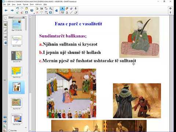This screenshot has width=176, height=132.
Task: Go to previous page using toolbar back arrow
Action: (x=6, y=10)
